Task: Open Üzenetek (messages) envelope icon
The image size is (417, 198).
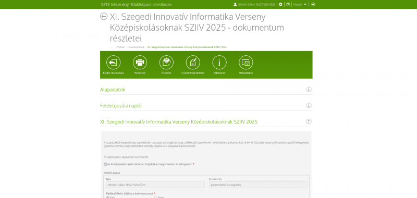Action: [166, 63]
